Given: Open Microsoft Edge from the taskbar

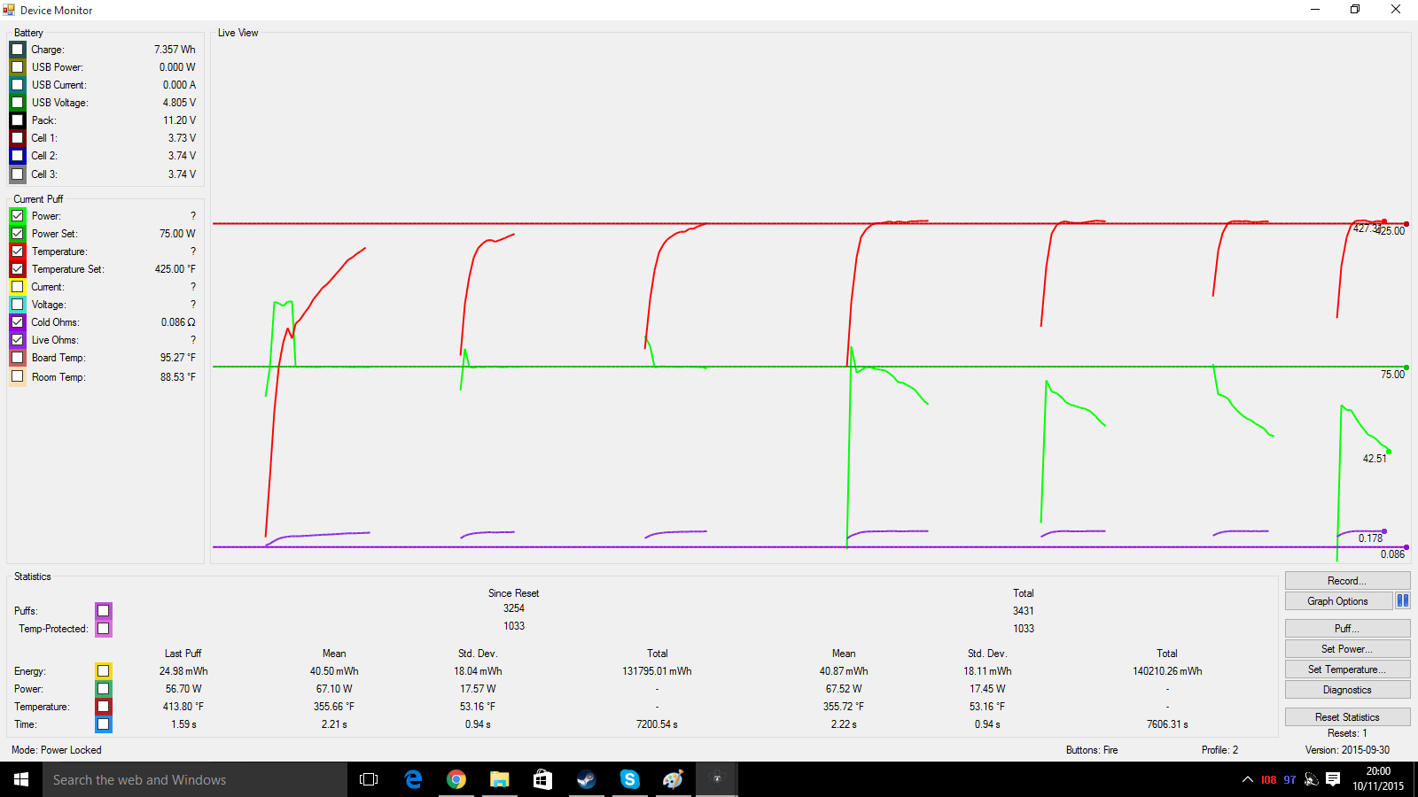Looking at the screenshot, I should tap(413, 779).
